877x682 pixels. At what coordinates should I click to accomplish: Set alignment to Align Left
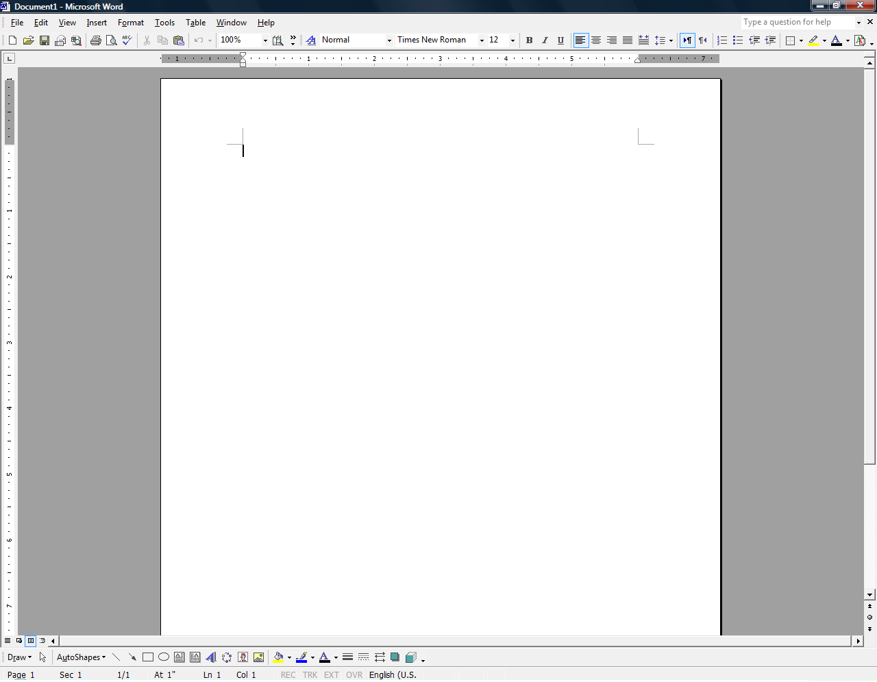pyautogui.click(x=580, y=40)
